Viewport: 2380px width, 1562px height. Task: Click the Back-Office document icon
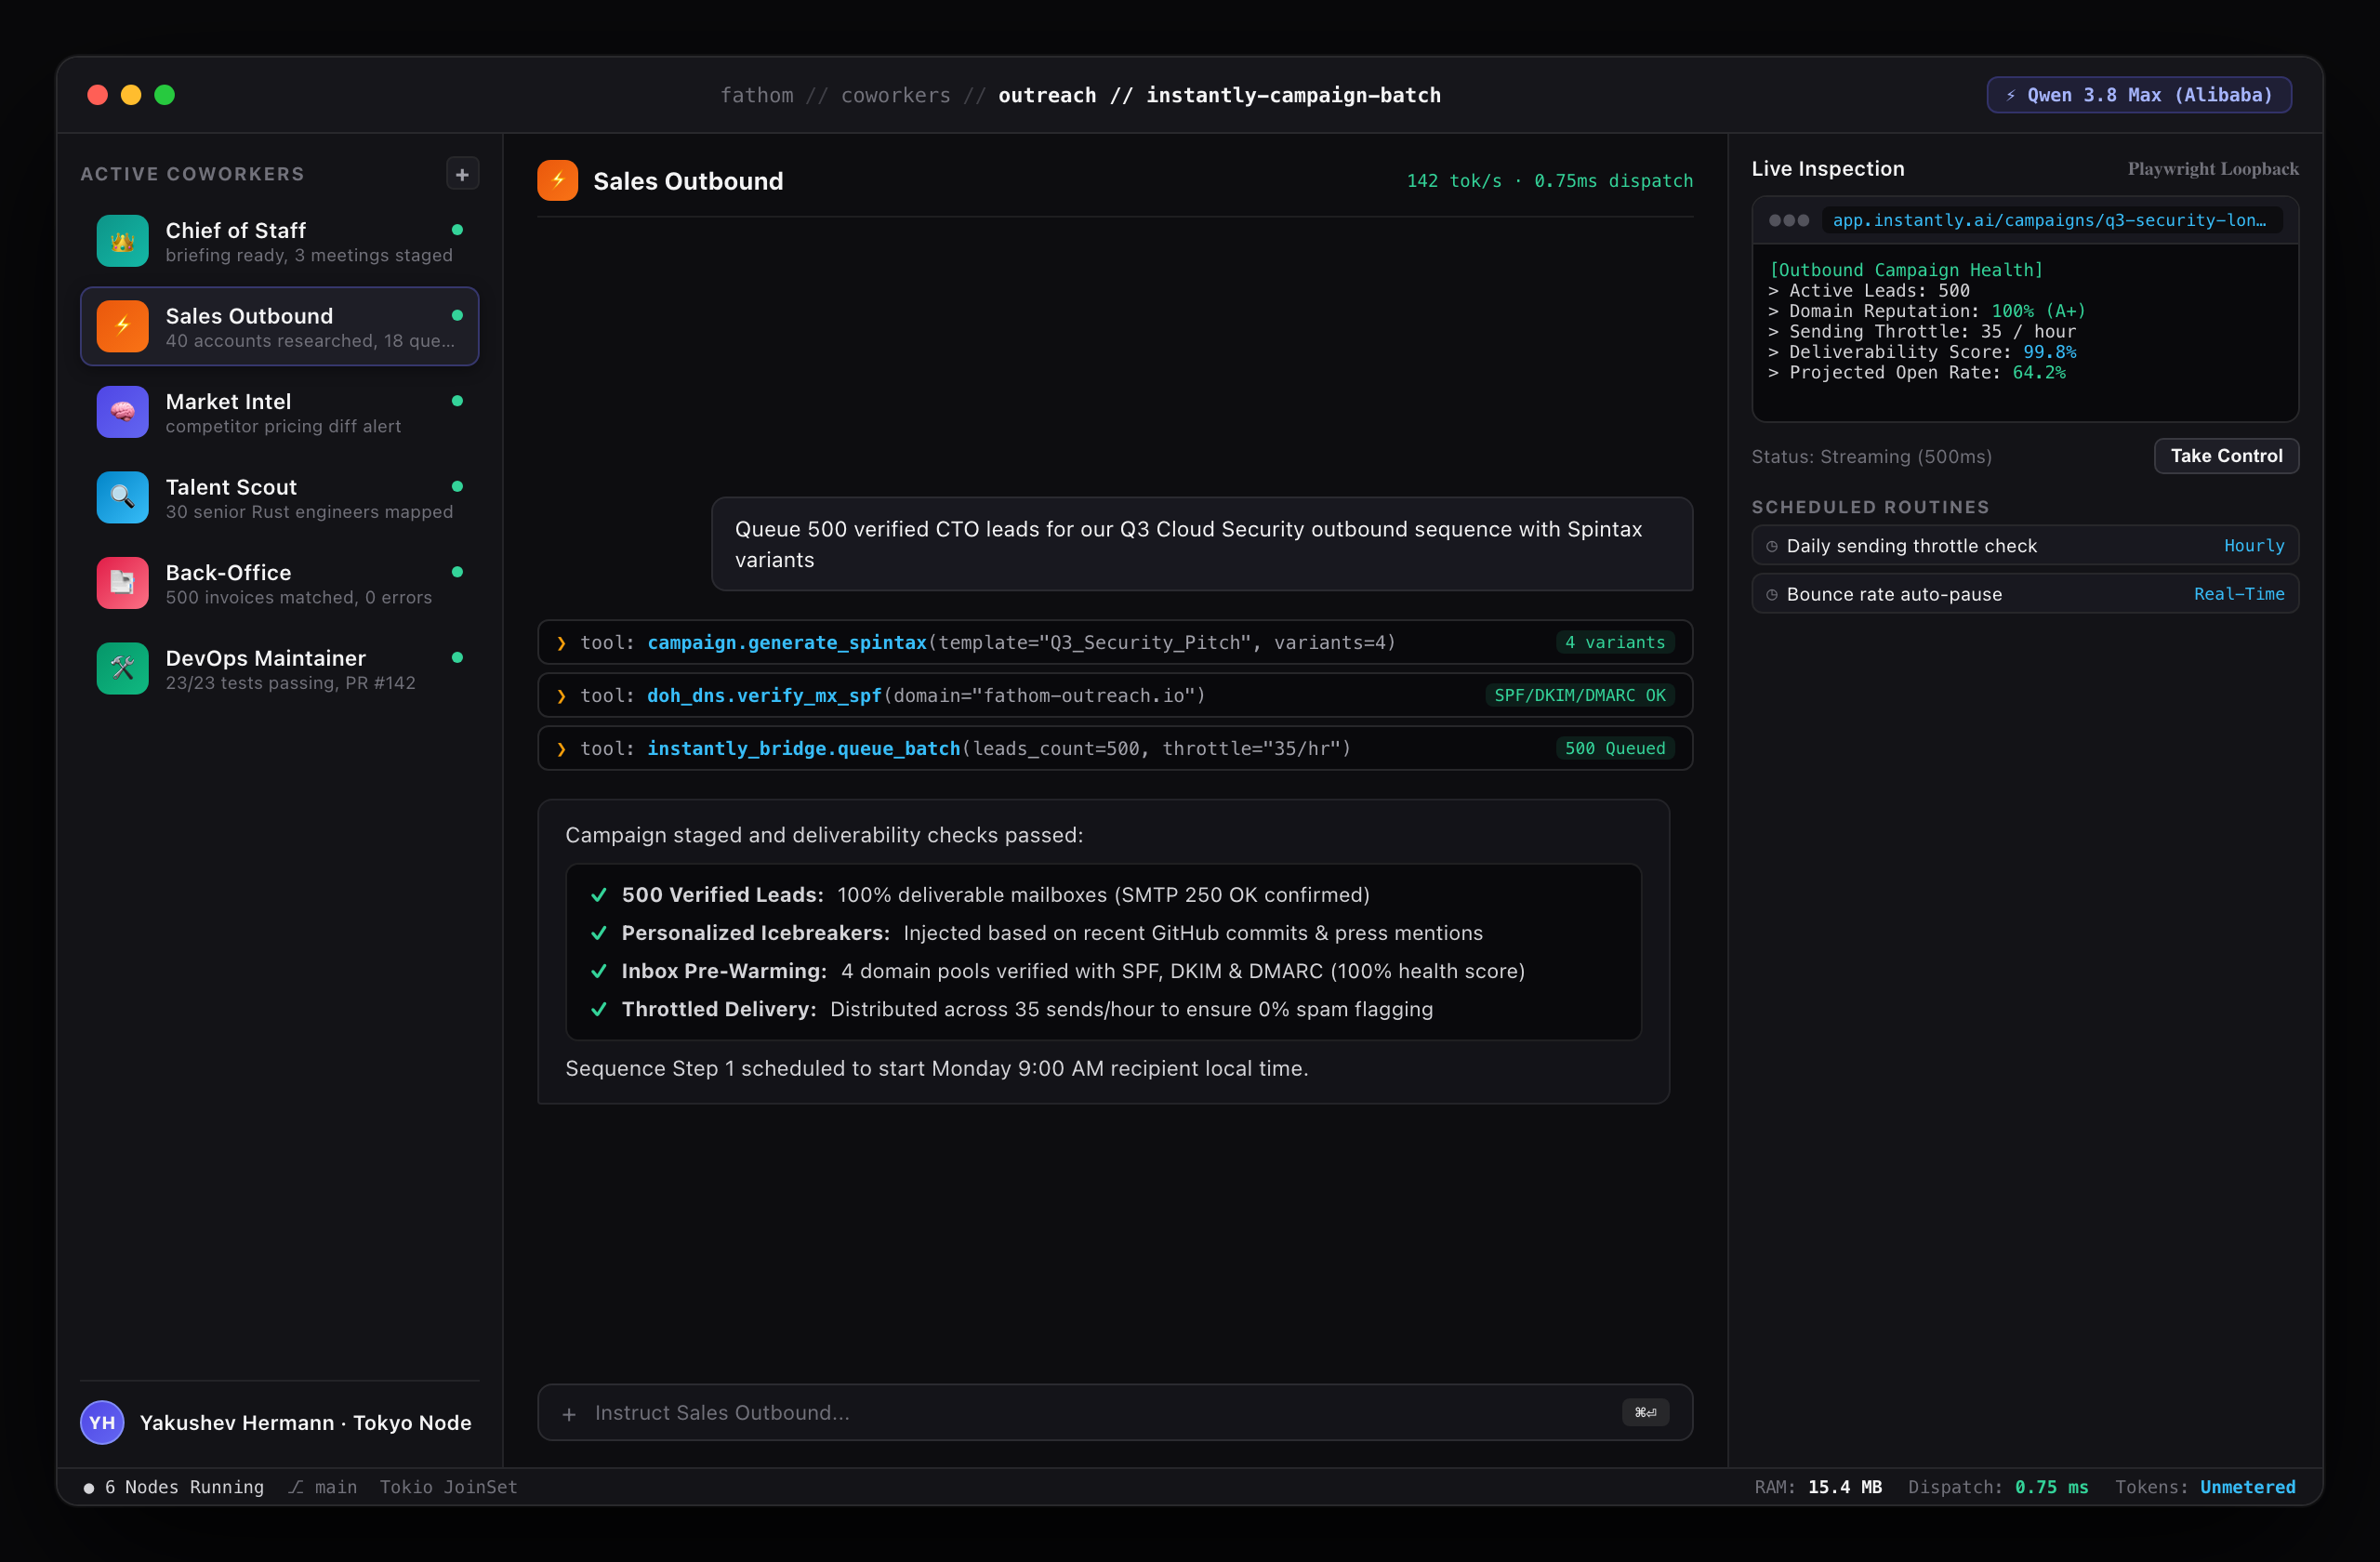(122, 583)
